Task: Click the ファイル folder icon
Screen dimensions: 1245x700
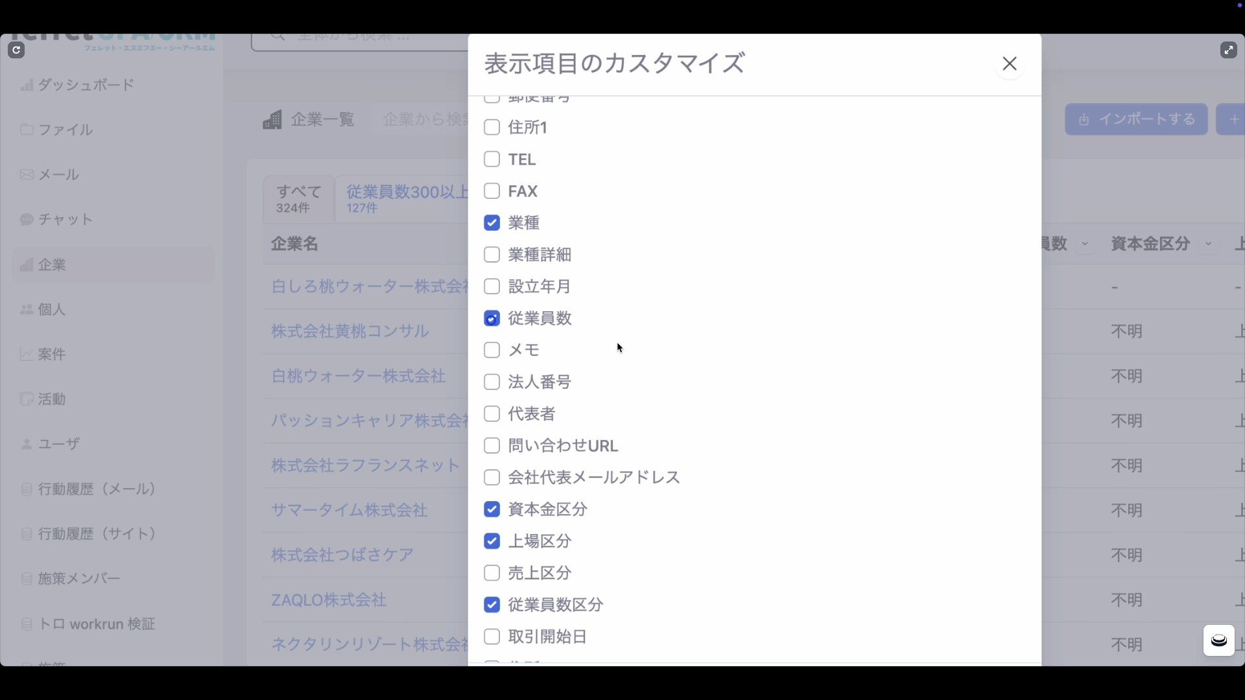Action: point(27,129)
